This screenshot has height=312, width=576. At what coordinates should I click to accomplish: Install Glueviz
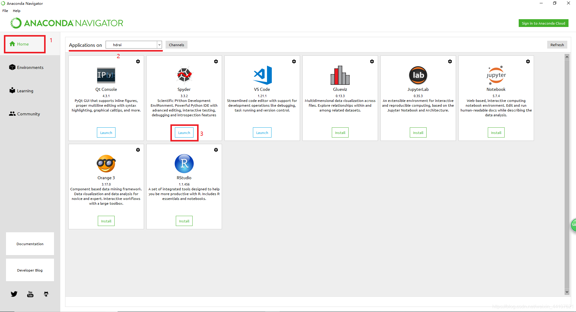point(340,133)
